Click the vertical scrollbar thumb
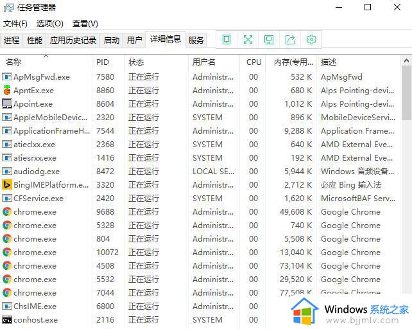 coord(406,93)
